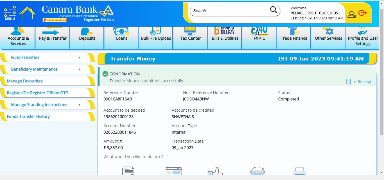Open Bills & Utilities
Screen dimensions: 384x180
225,38
